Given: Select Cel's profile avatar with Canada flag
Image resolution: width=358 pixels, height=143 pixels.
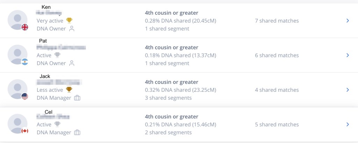Looking at the screenshot, I should coord(17,123).
